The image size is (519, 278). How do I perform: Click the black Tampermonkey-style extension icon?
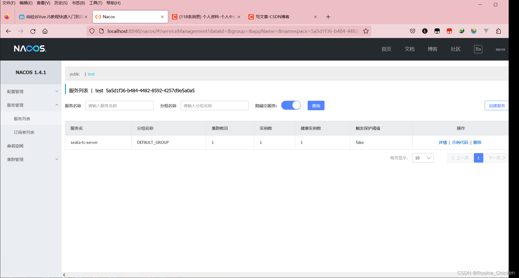tap(437, 31)
